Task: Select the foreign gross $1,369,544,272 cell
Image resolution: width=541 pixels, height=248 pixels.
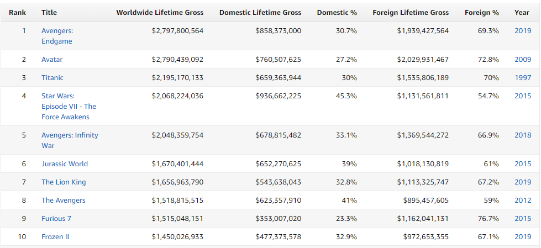Action: (423, 135)
